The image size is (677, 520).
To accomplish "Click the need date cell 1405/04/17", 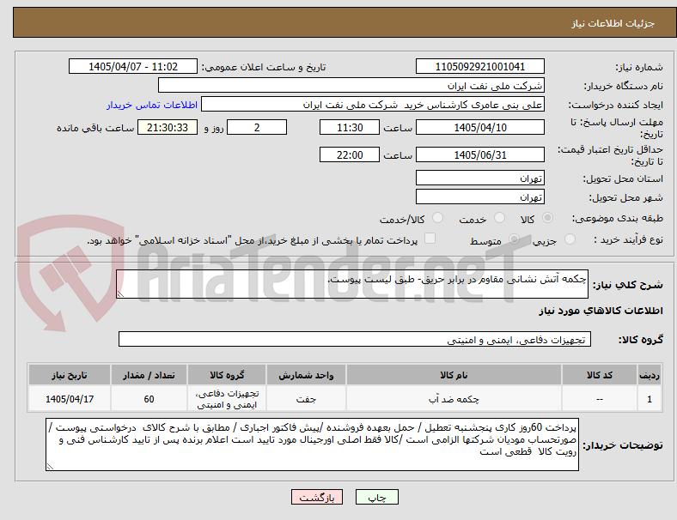I will 70,399.
